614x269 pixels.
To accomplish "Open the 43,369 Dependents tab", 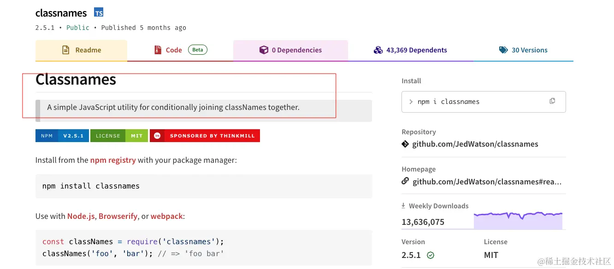I will coord(416,50).
